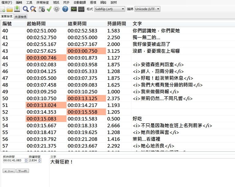Click highlighted start time 00:03:13.024 in row 51
The width and height of the screenshot is (235, 187).
click(46, 105)
